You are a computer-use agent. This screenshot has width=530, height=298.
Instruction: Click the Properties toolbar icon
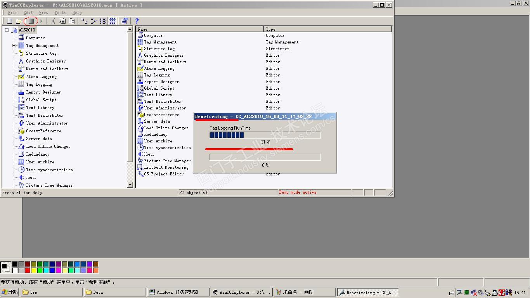[125, 21]
